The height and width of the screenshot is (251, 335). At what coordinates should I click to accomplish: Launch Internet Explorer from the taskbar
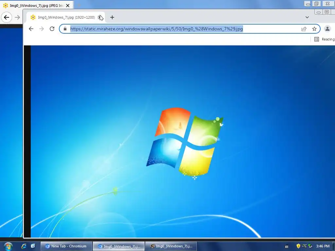(24, 246)
